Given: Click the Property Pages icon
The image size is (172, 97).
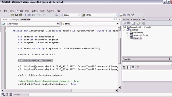Looking at the screenshot, I should [x=138, y=67].
